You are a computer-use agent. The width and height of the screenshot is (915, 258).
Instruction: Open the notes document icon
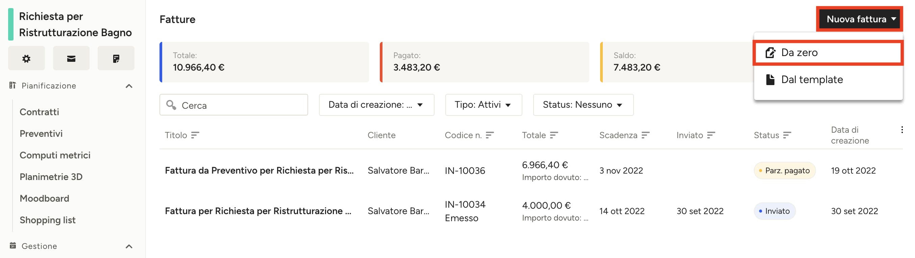click(x=116, y=58)
